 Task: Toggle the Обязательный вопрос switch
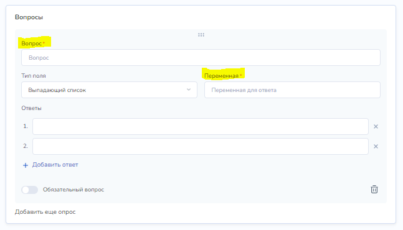29,190
